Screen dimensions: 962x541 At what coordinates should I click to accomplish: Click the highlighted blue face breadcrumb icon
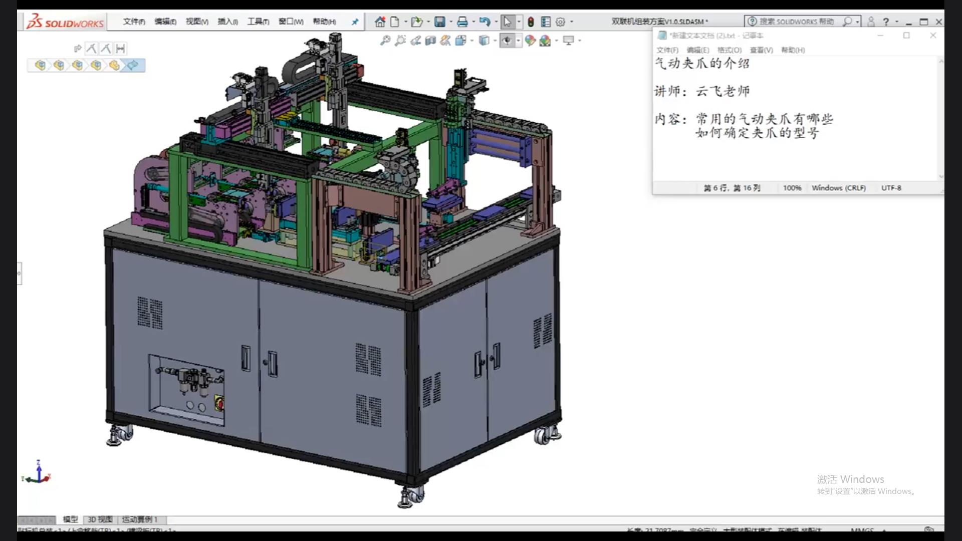133,65
